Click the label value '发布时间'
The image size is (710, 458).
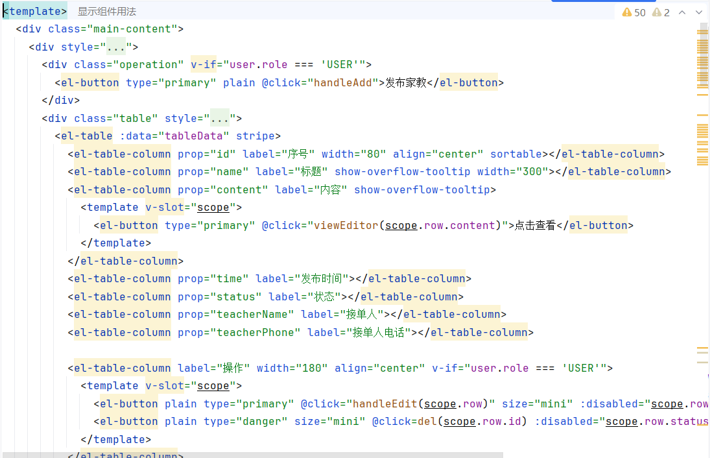pos(322,278)
